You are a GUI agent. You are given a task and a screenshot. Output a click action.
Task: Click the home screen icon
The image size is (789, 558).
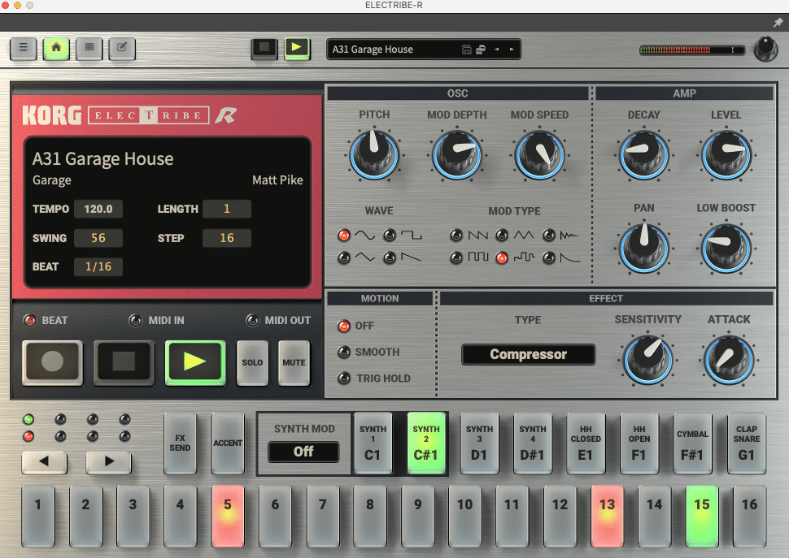(55, 49)
